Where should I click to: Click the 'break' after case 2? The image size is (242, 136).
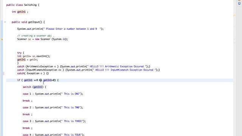pyautogui.click(x=26, y=114)
